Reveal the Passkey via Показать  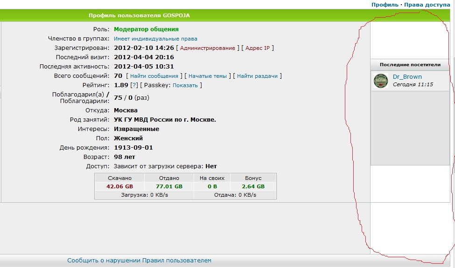[x=185, y=85]
